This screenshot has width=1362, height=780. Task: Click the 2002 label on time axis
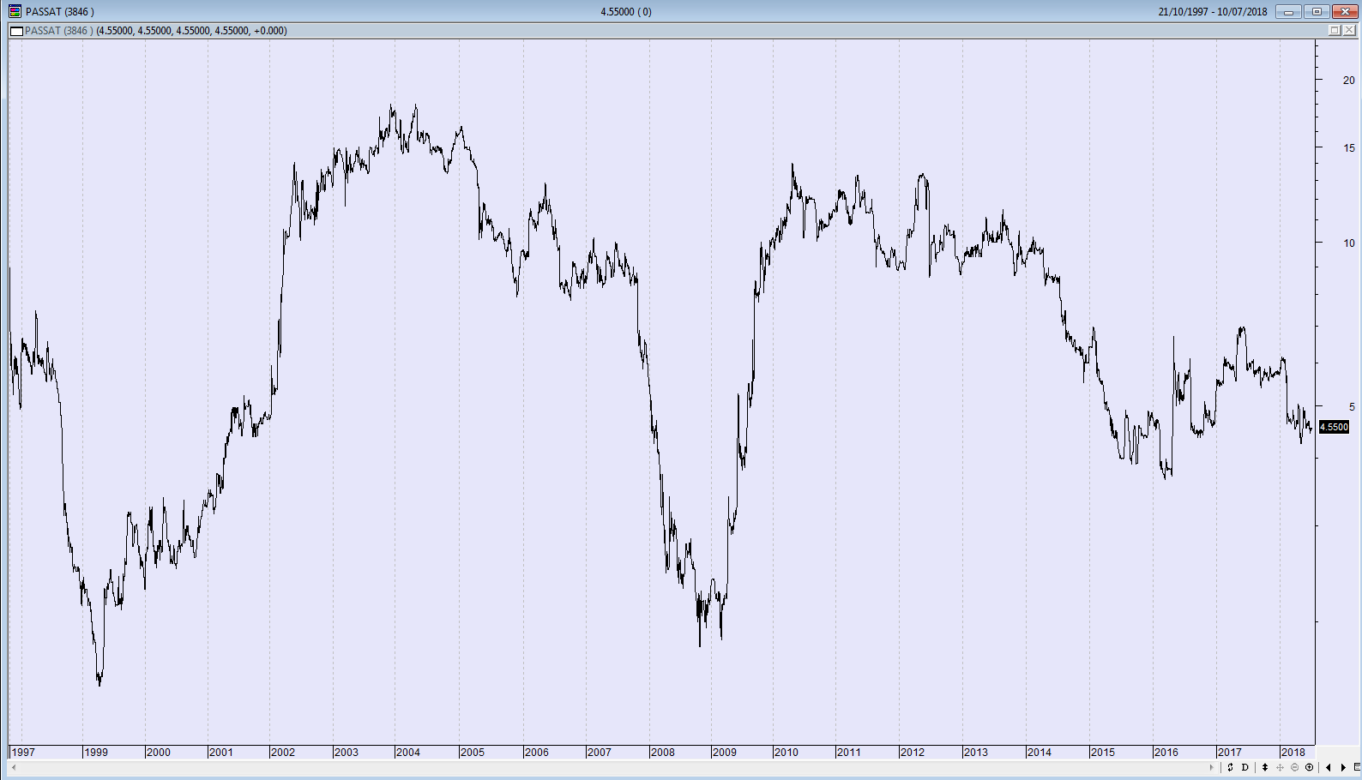283,753
